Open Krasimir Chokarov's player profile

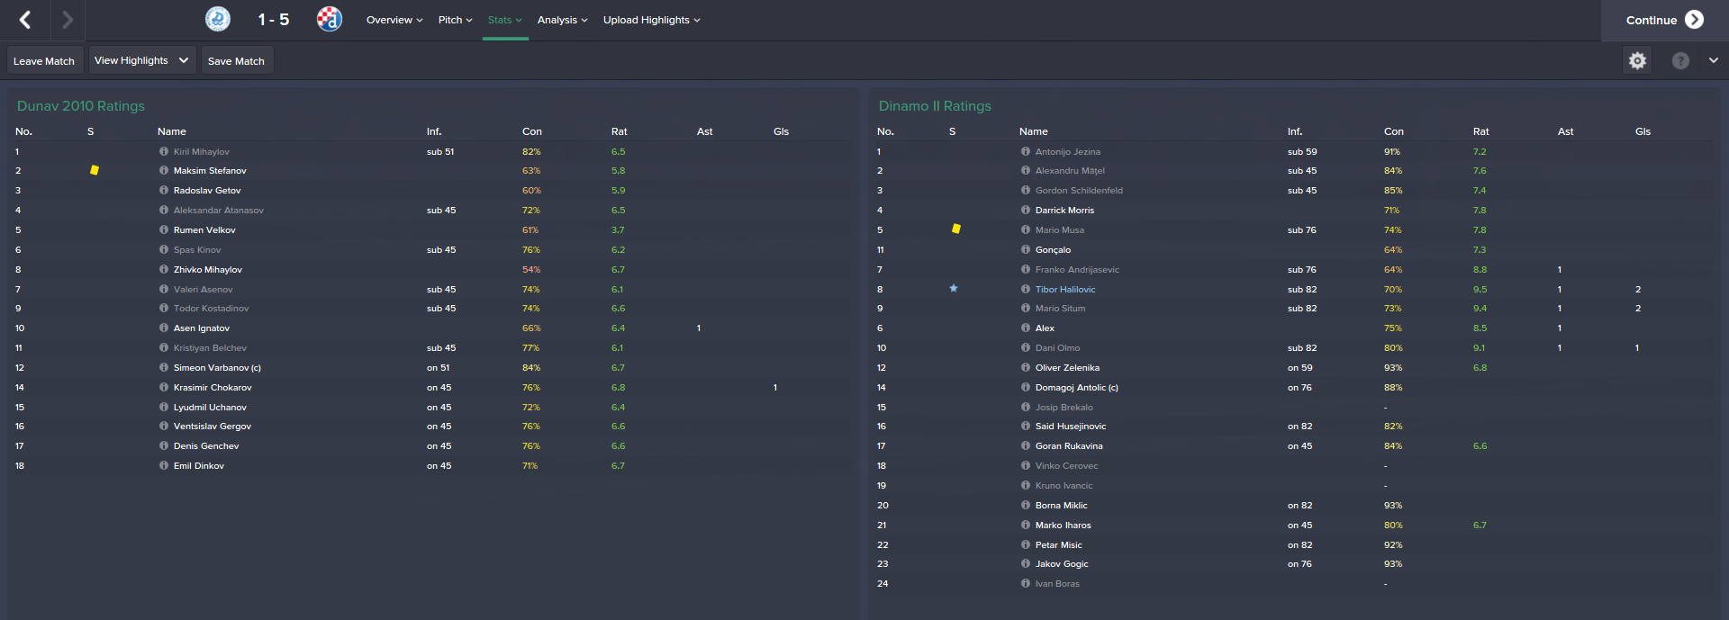click(x=213, y=387)
